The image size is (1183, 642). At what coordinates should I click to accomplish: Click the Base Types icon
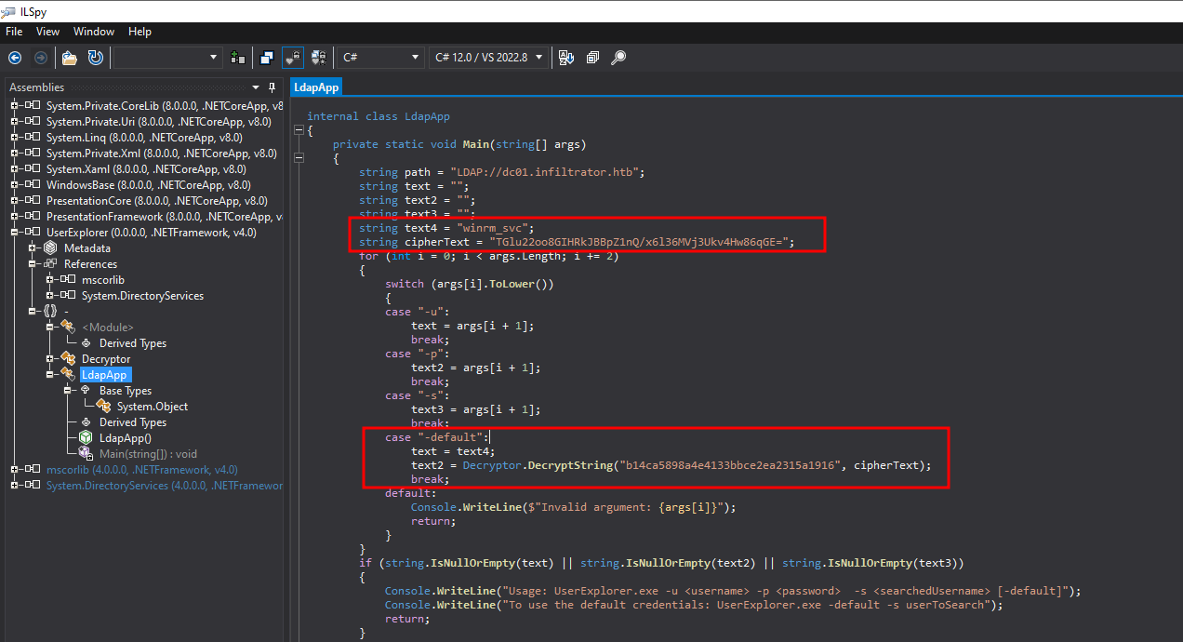tap(86, 390)
